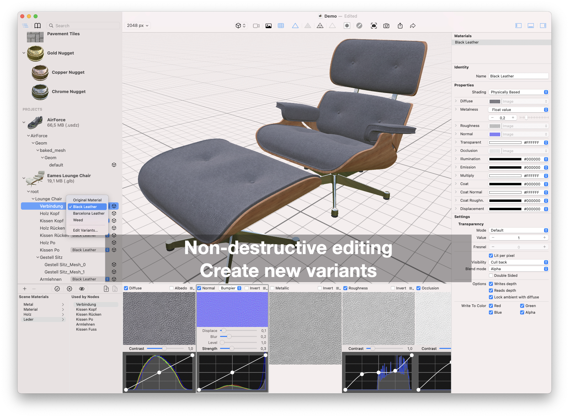Click Leder in Scene Materials list
The width and height of the screenshot is (571, 419).
(x=29, y=319)
